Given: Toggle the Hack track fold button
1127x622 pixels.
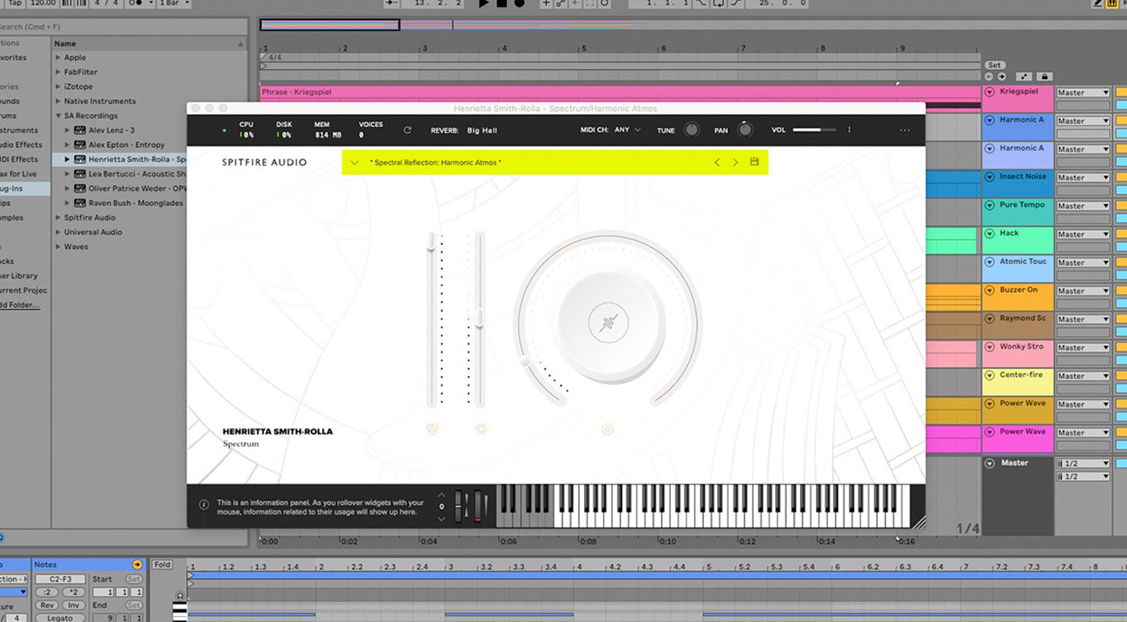Looking at the screenshot, I should [989, 234].
